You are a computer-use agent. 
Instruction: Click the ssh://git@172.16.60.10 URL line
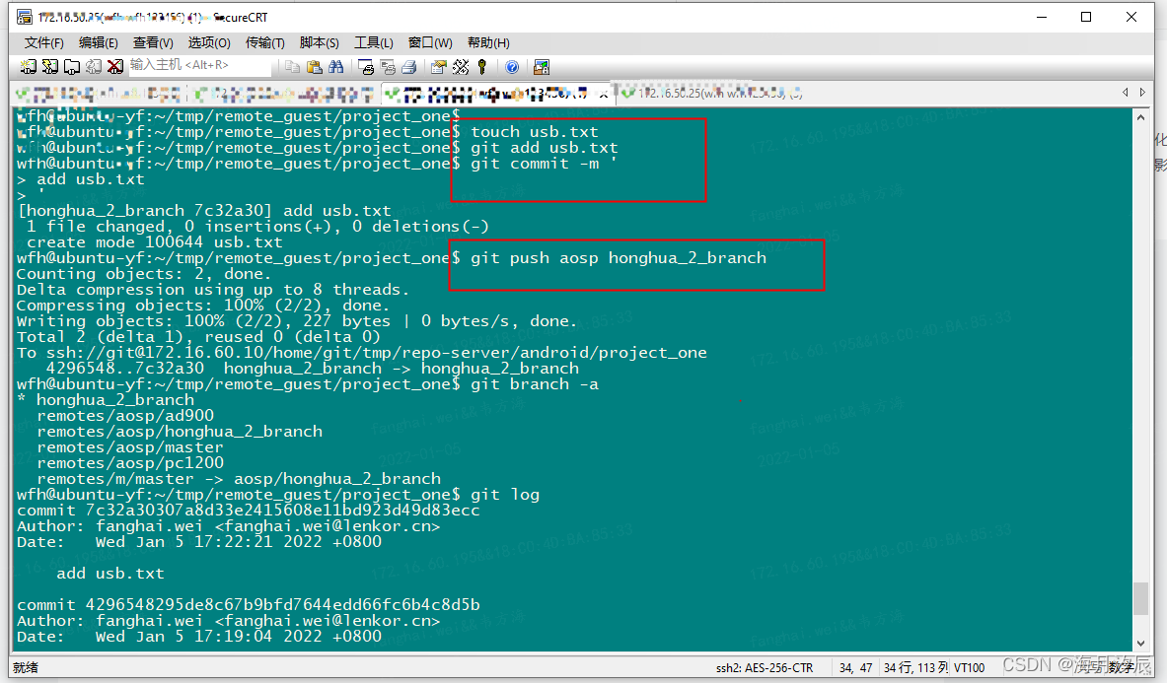[x=362, y=352]
